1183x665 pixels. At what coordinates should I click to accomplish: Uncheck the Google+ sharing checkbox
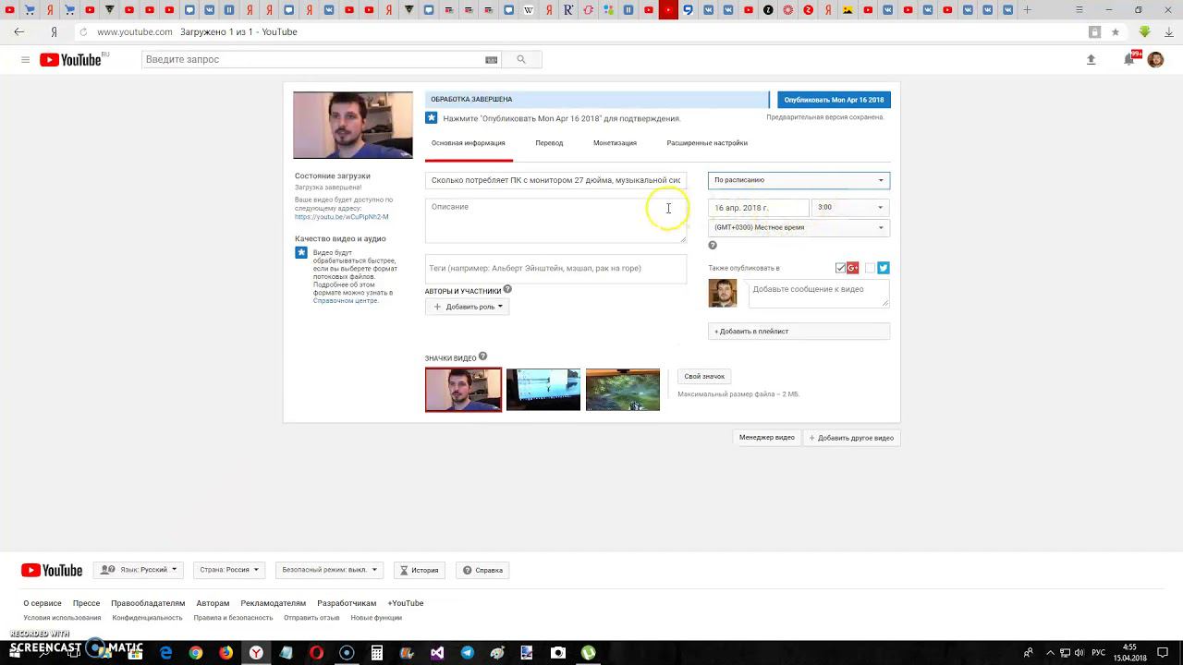pyautogui.click(x=840, y=268)
